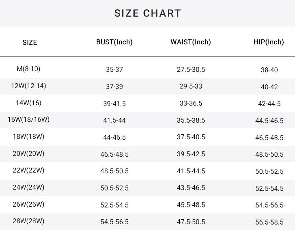Viewport: 295px width, 233px height.
Task: Click the HIP(Inch) column header
Action: tap(269, 42)
